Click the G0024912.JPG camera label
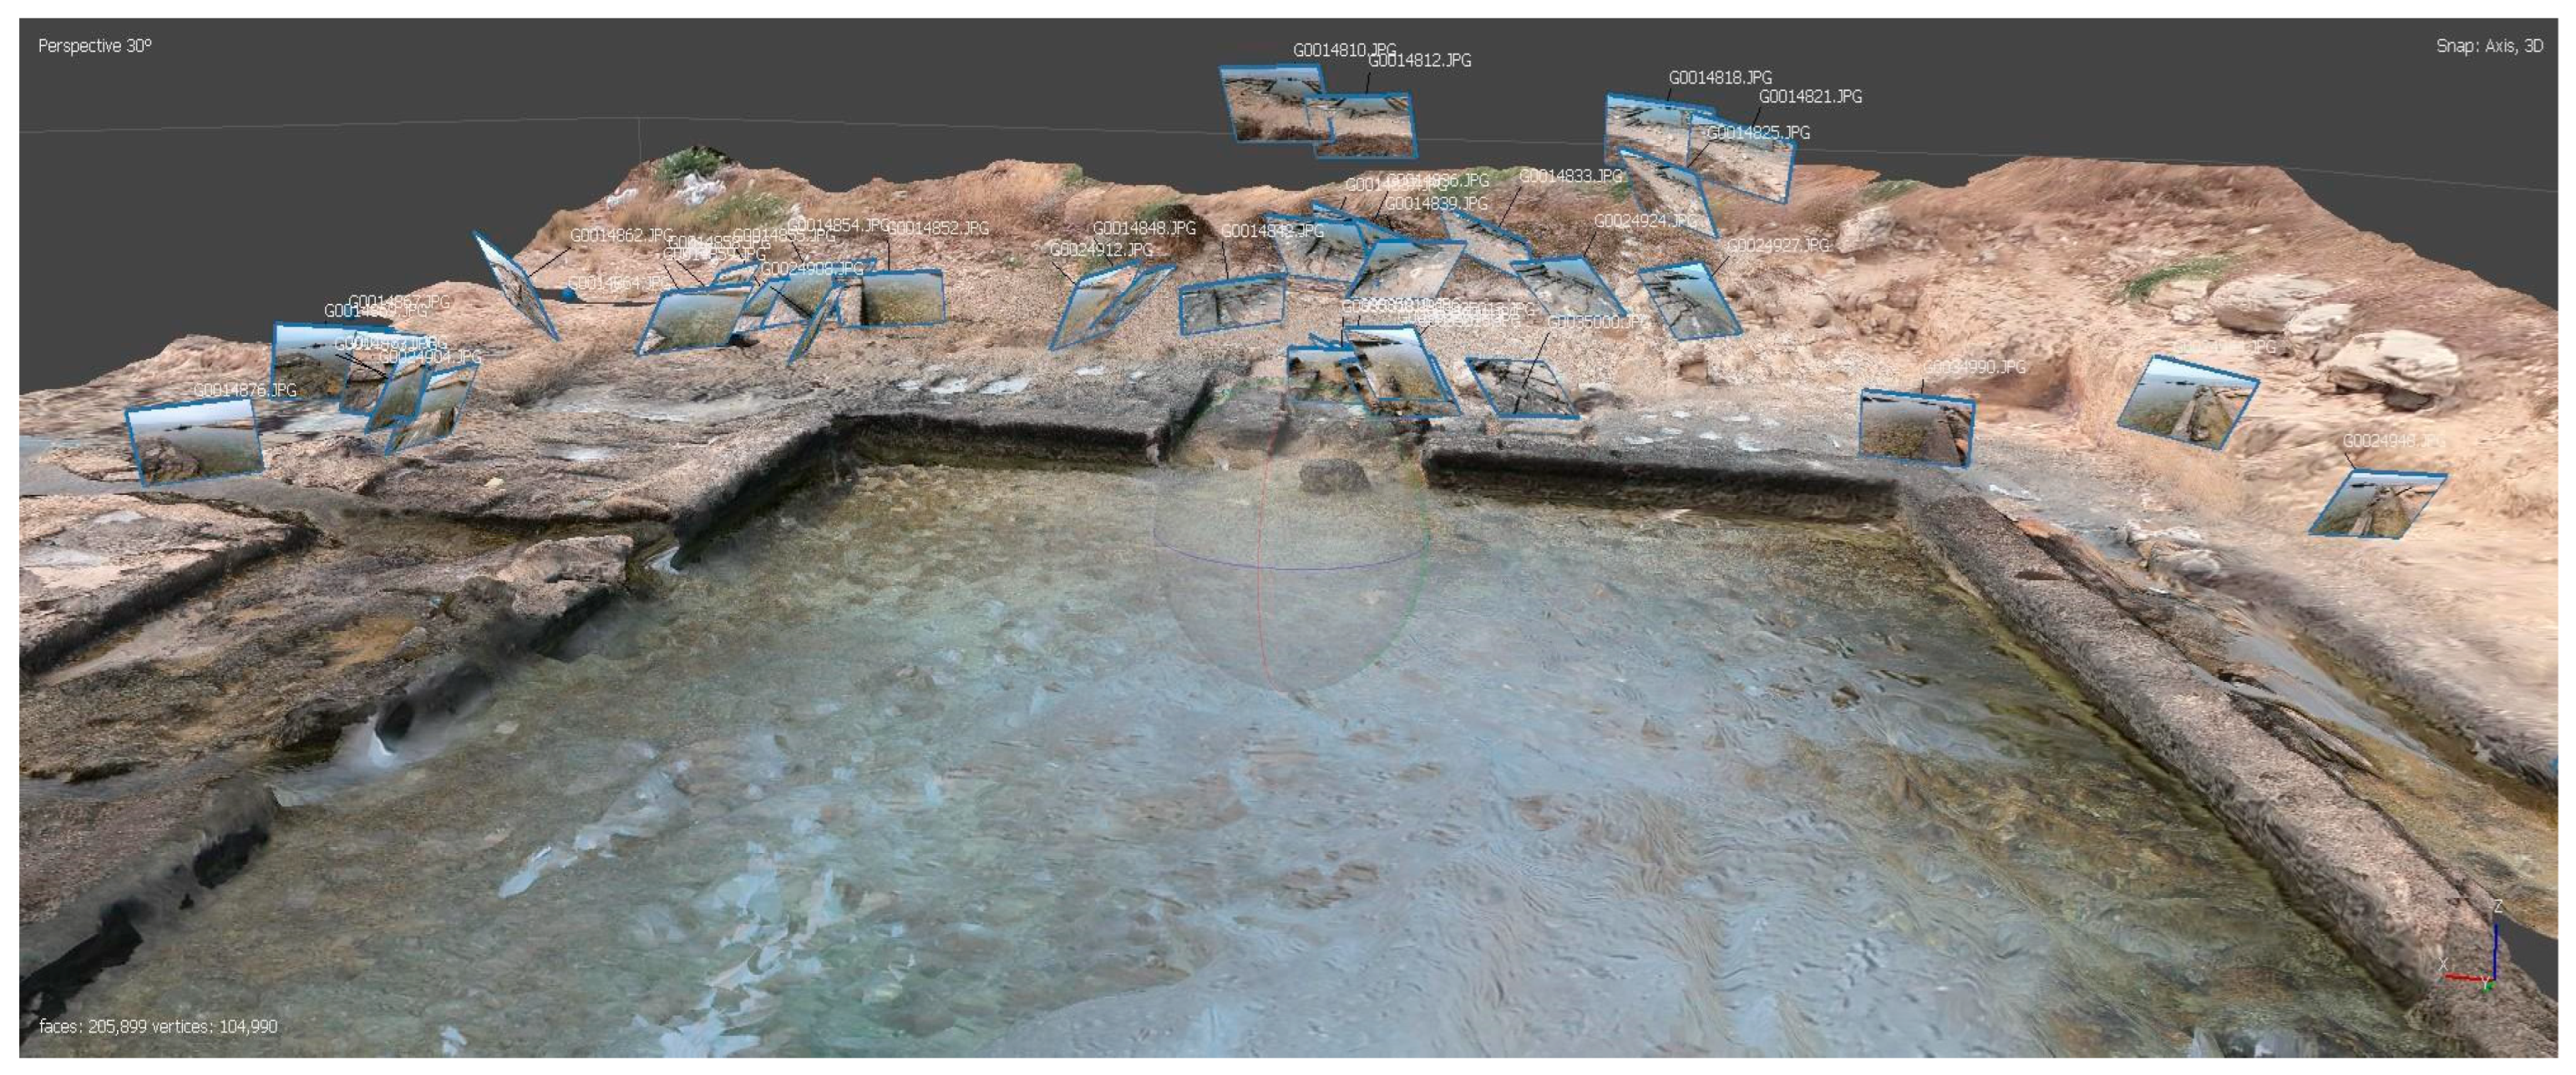 (x=1100, y=250)
